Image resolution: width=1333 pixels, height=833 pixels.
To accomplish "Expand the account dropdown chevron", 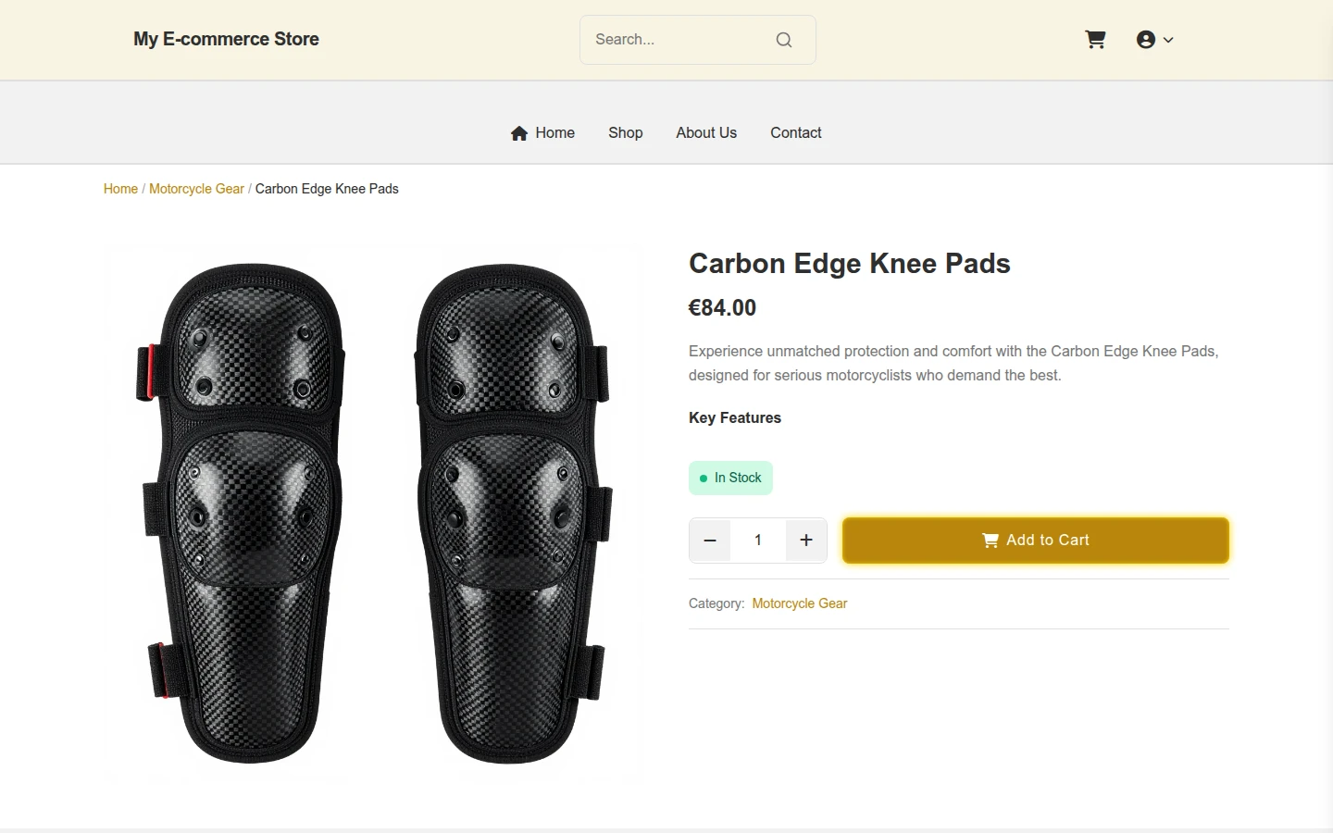I will [x=1168, y=40].
